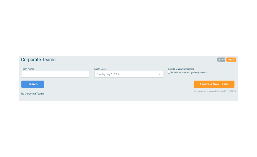
Task: Click the 0 count number badge
Action: pos(222,60)
